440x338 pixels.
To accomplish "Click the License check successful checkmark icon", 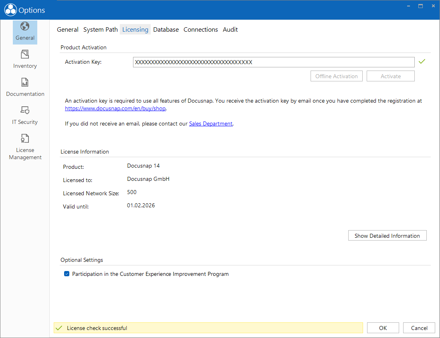I will tap(59, 328).
